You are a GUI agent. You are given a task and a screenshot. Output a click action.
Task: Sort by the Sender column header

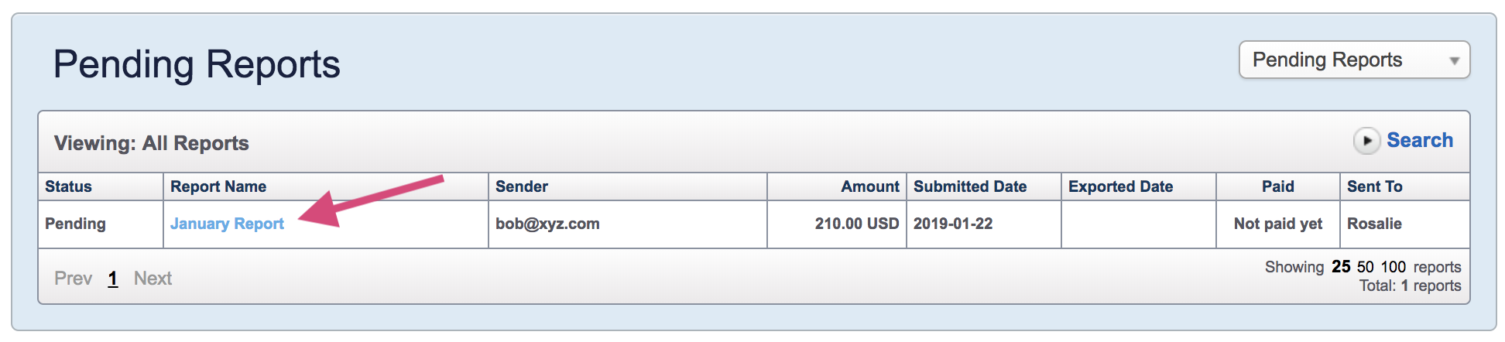point(522,186)
